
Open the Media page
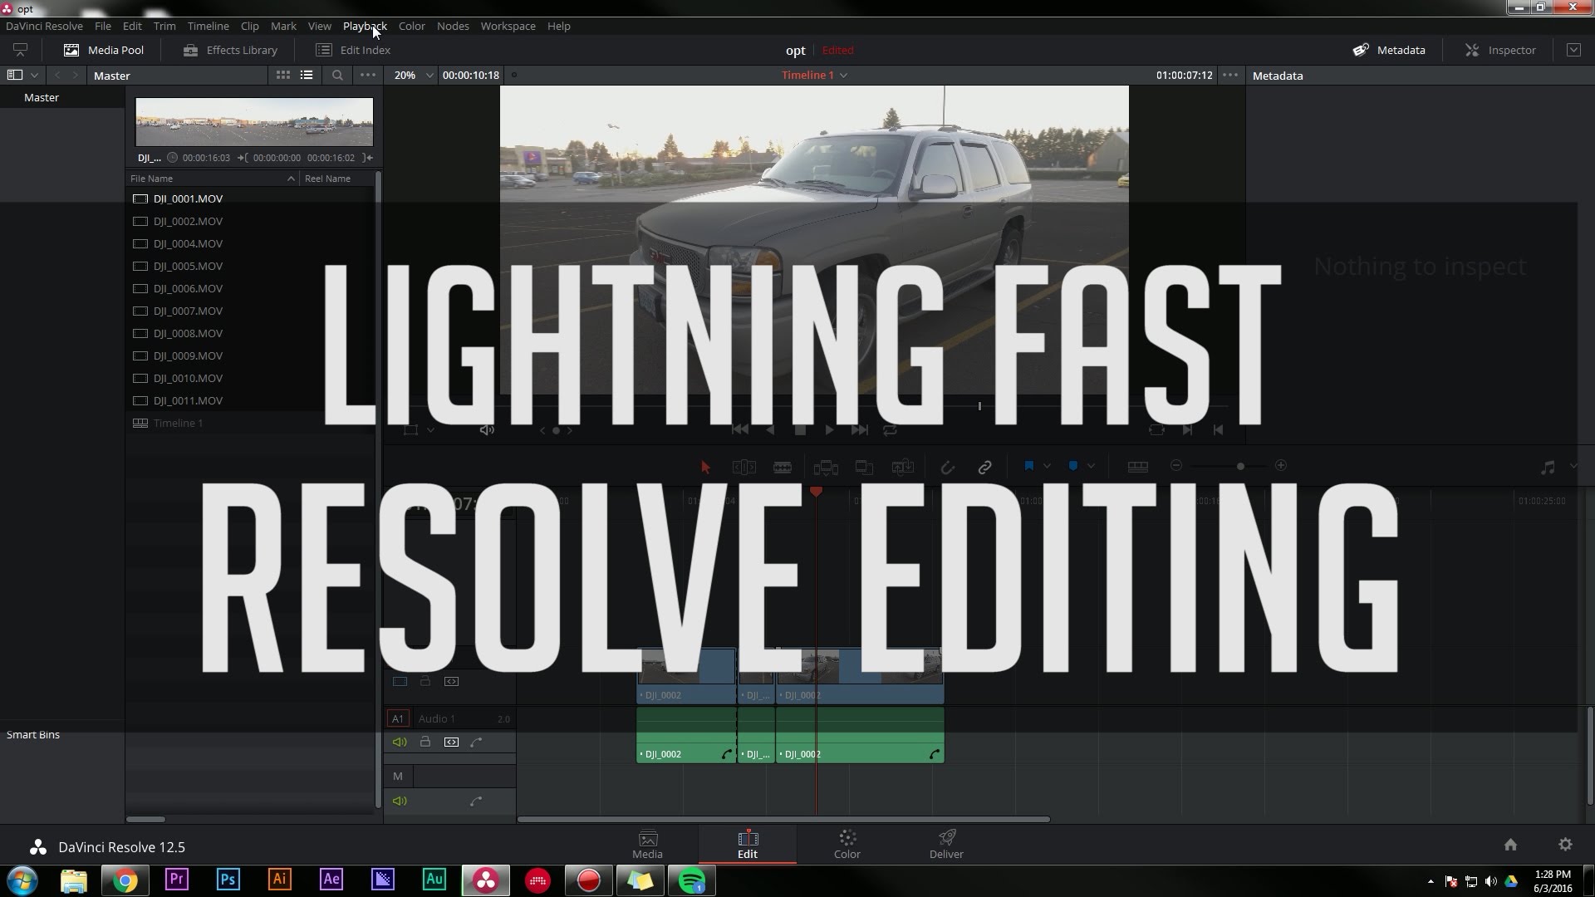point(647,844)
